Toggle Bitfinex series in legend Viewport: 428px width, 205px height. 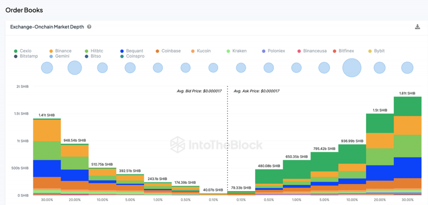[346, 51]
